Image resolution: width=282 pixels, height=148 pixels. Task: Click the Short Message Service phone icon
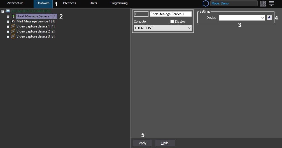(x=13, y=16)
